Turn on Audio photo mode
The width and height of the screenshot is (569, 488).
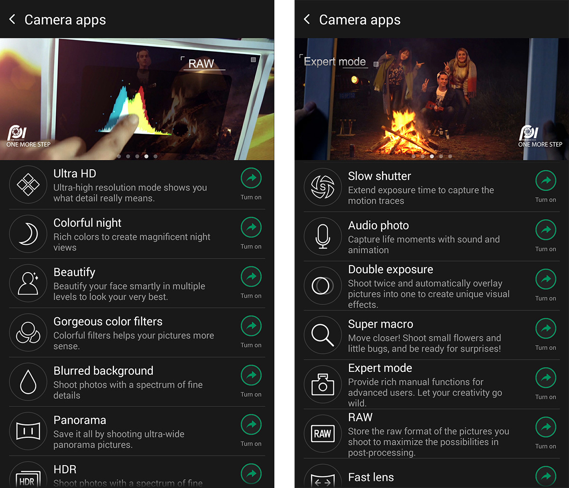click(546, 230)
